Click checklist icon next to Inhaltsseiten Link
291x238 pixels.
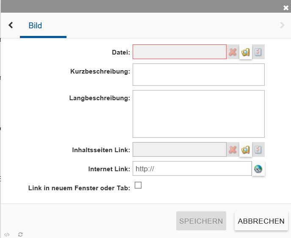(x=258, y=150)
